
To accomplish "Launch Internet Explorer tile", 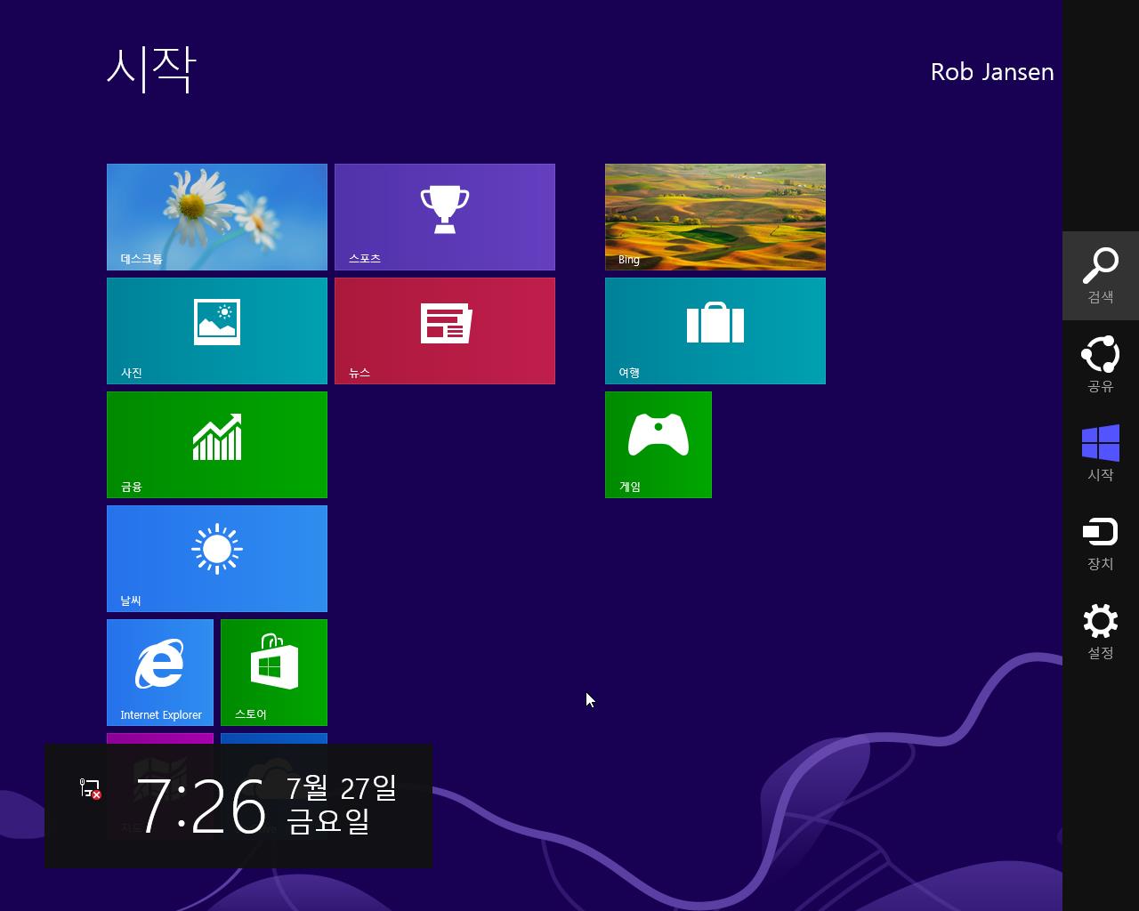I will point(160,673).
